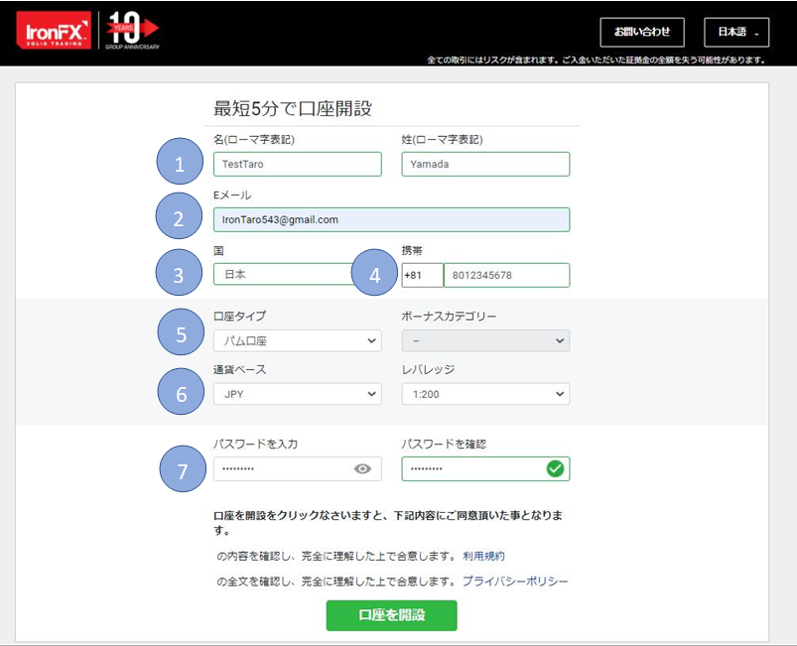Screen dimensions: 797x646
Task: Click the パスワードを入力 field
Action: [298, 468]
